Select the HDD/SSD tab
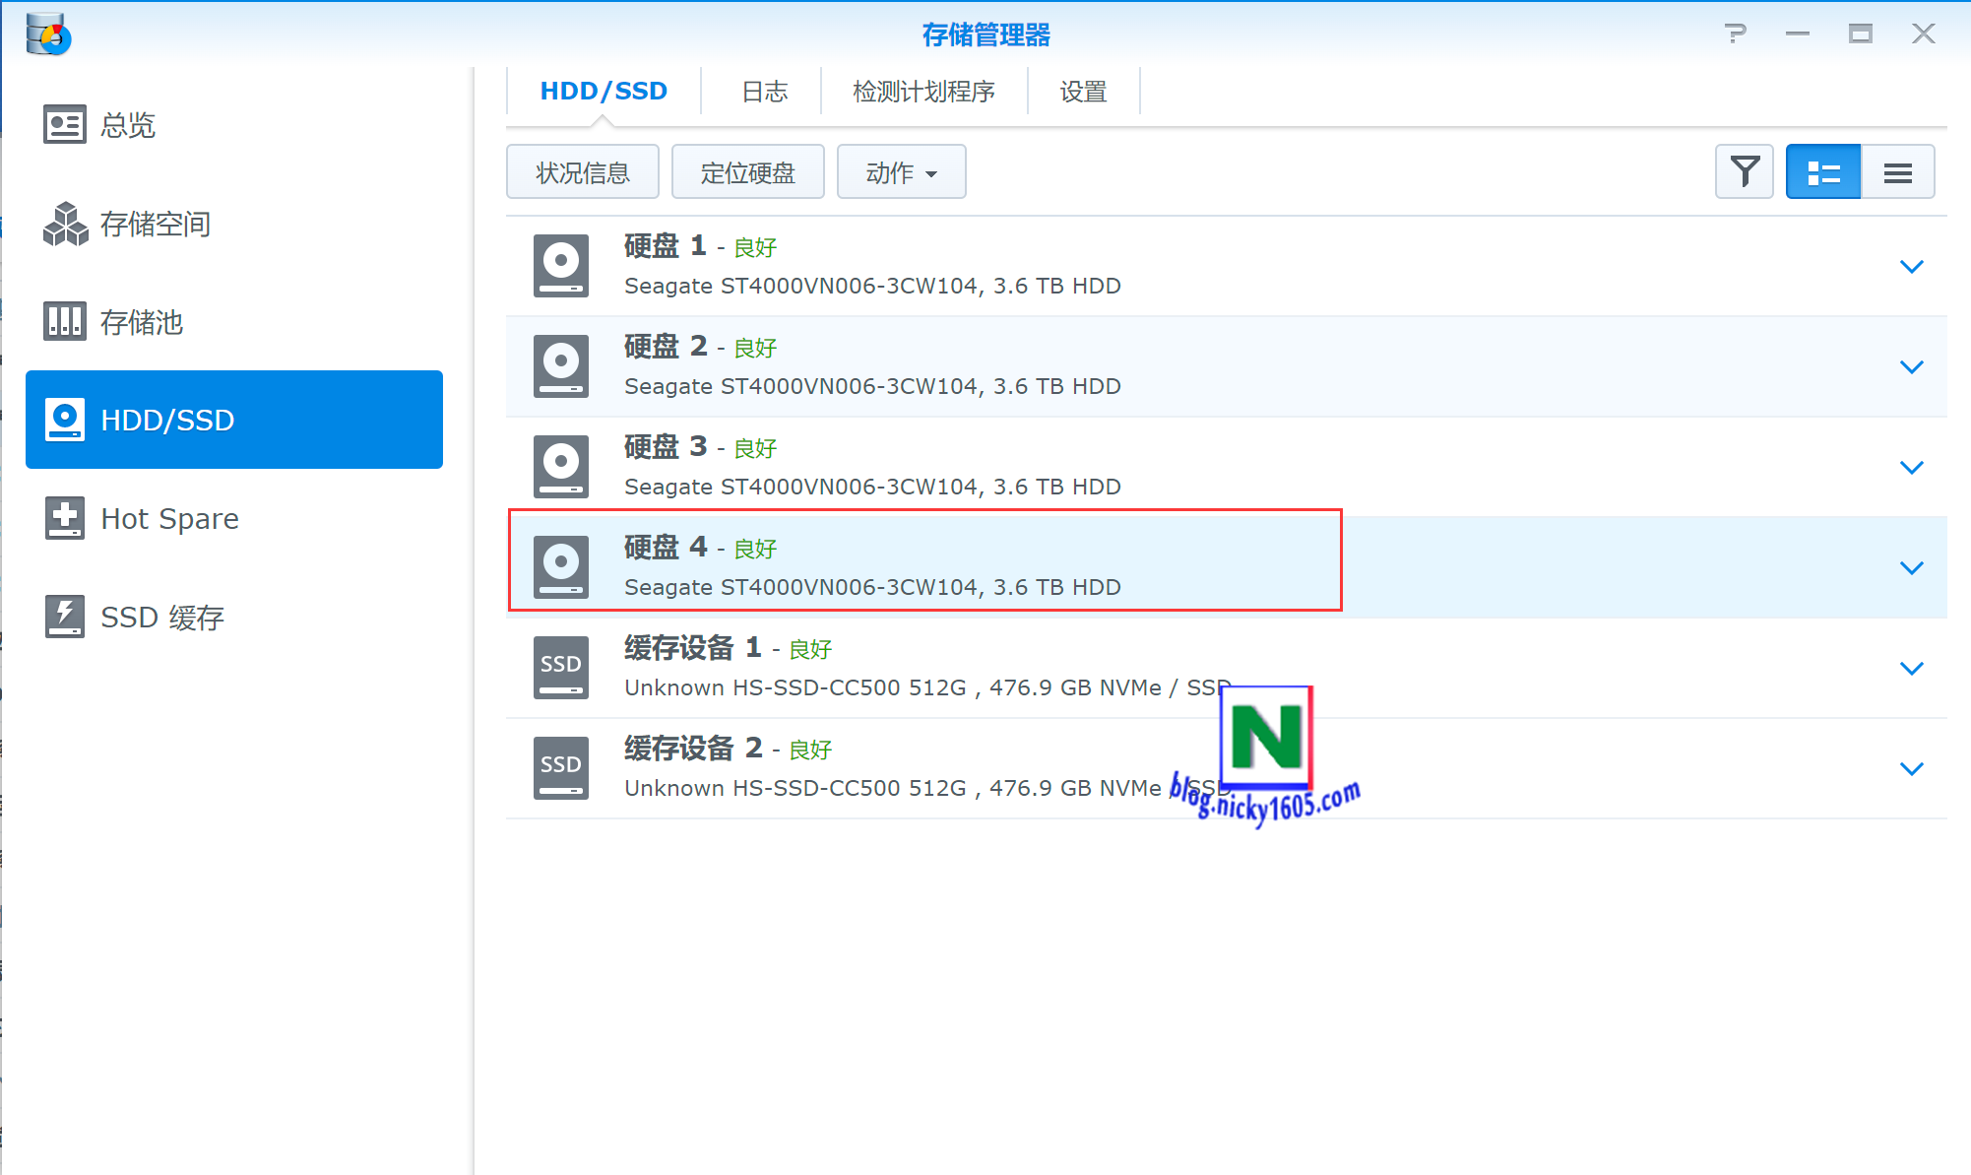 click(604, 92)
